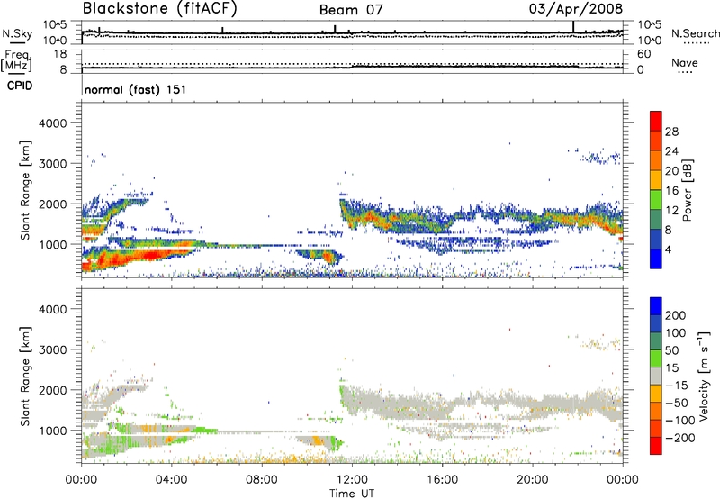Pick the bright green segment of Velocity color bar

(656, 358)
